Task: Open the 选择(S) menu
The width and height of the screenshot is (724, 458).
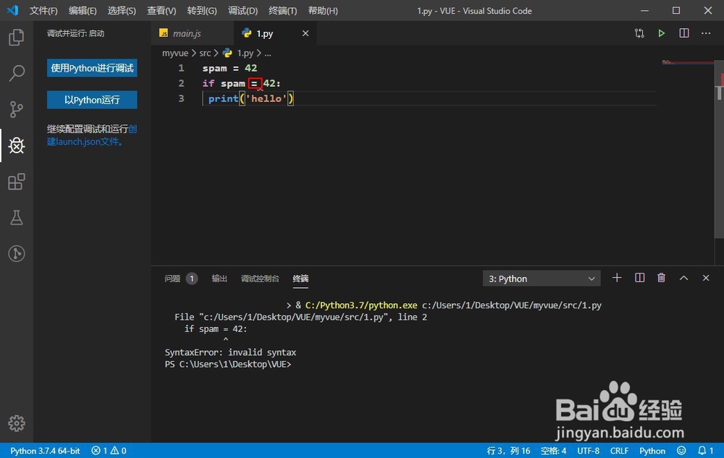Action: (122, 11)
